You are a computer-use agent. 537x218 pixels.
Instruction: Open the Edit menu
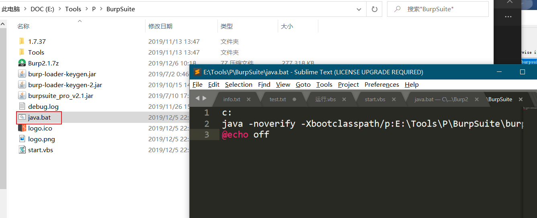tap(214, 84)
